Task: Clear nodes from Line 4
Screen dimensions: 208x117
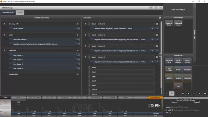Action: coord(157,57)
